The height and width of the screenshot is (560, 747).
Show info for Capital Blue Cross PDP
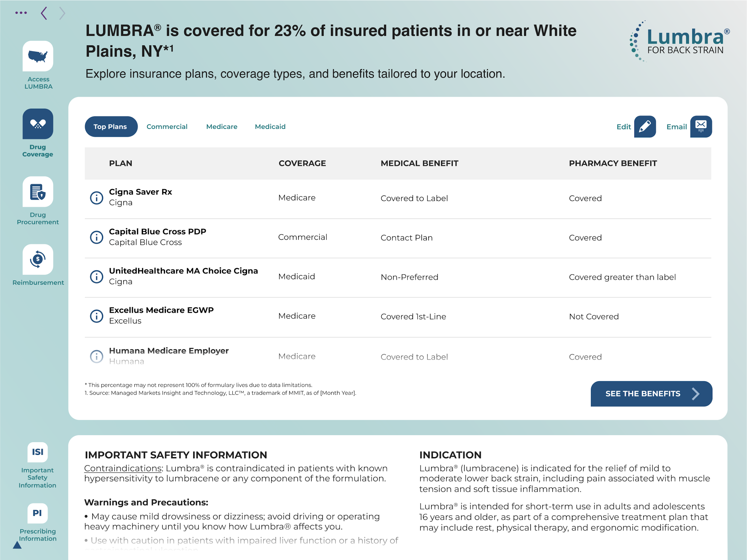coord(96,237)
